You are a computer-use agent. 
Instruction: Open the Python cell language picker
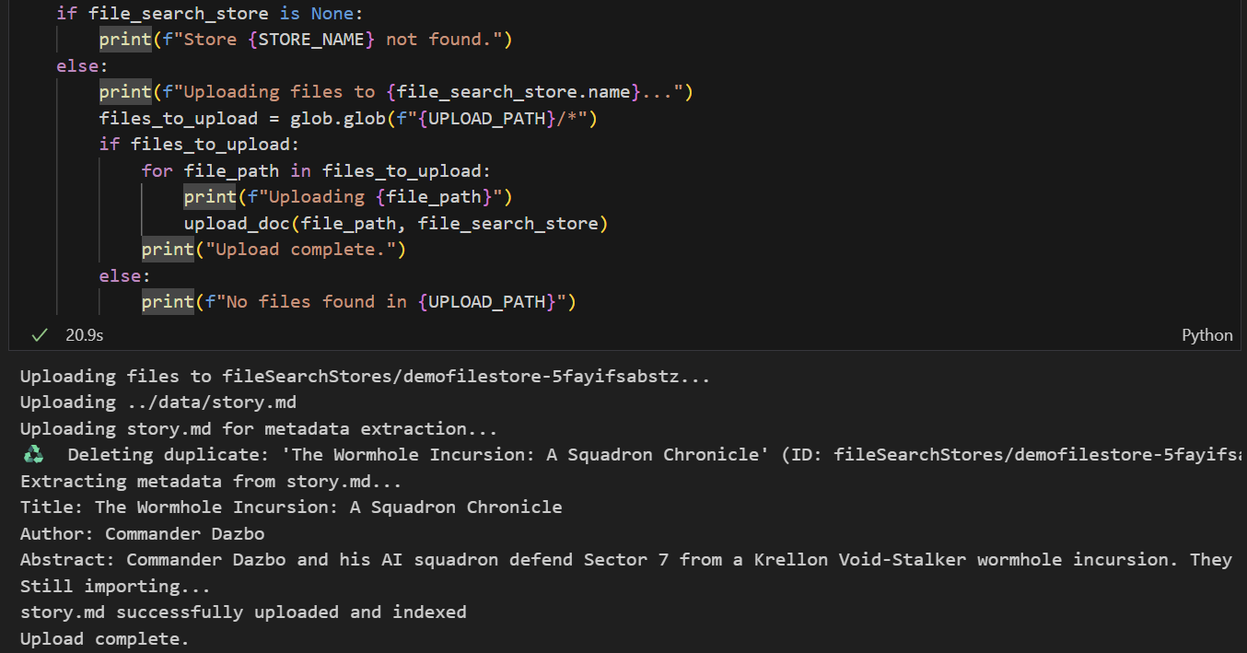tap(1206, 335)
